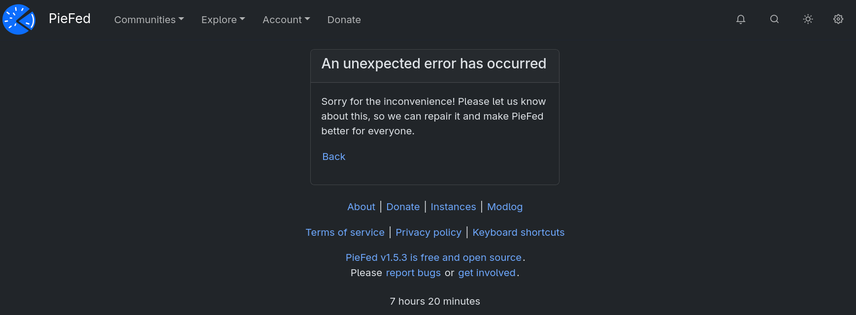
Task: Open the settings gear icon
Action: (838, 19)
